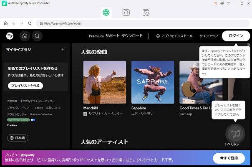
Task: Click 今すぐ登録 button
Action: [x=229, y=158]
